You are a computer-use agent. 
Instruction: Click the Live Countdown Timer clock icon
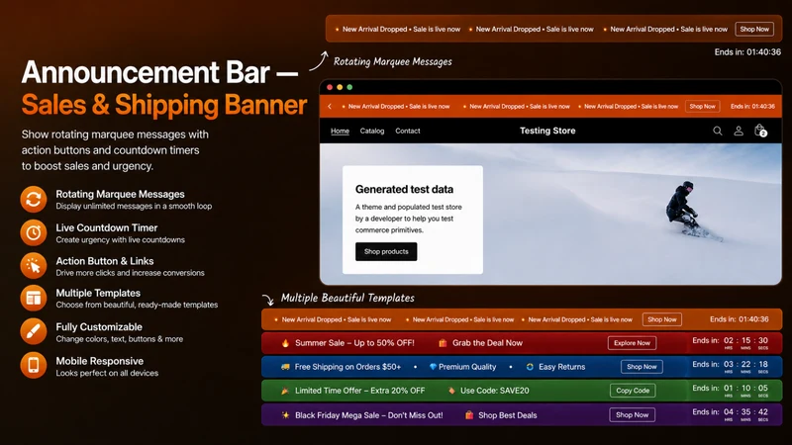pos(34,232)
